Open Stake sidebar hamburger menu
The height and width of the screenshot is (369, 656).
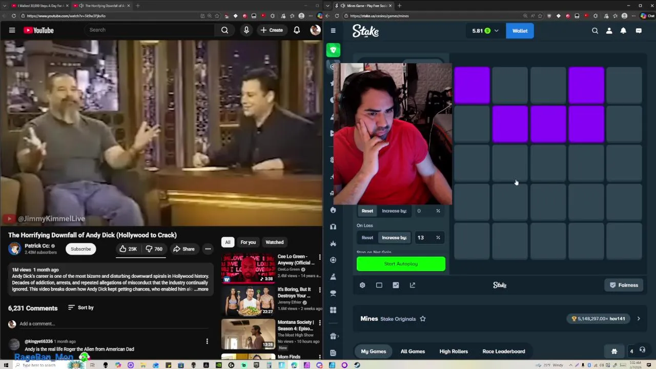333,31
